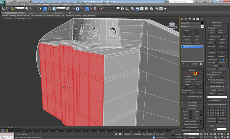The image size is (230, 139).
Task: Open the Modifier List dropdown
Action: (x=192, y=27)
